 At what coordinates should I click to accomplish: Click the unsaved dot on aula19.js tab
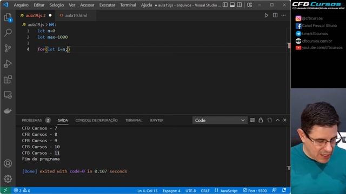click(x=50, y=16)
